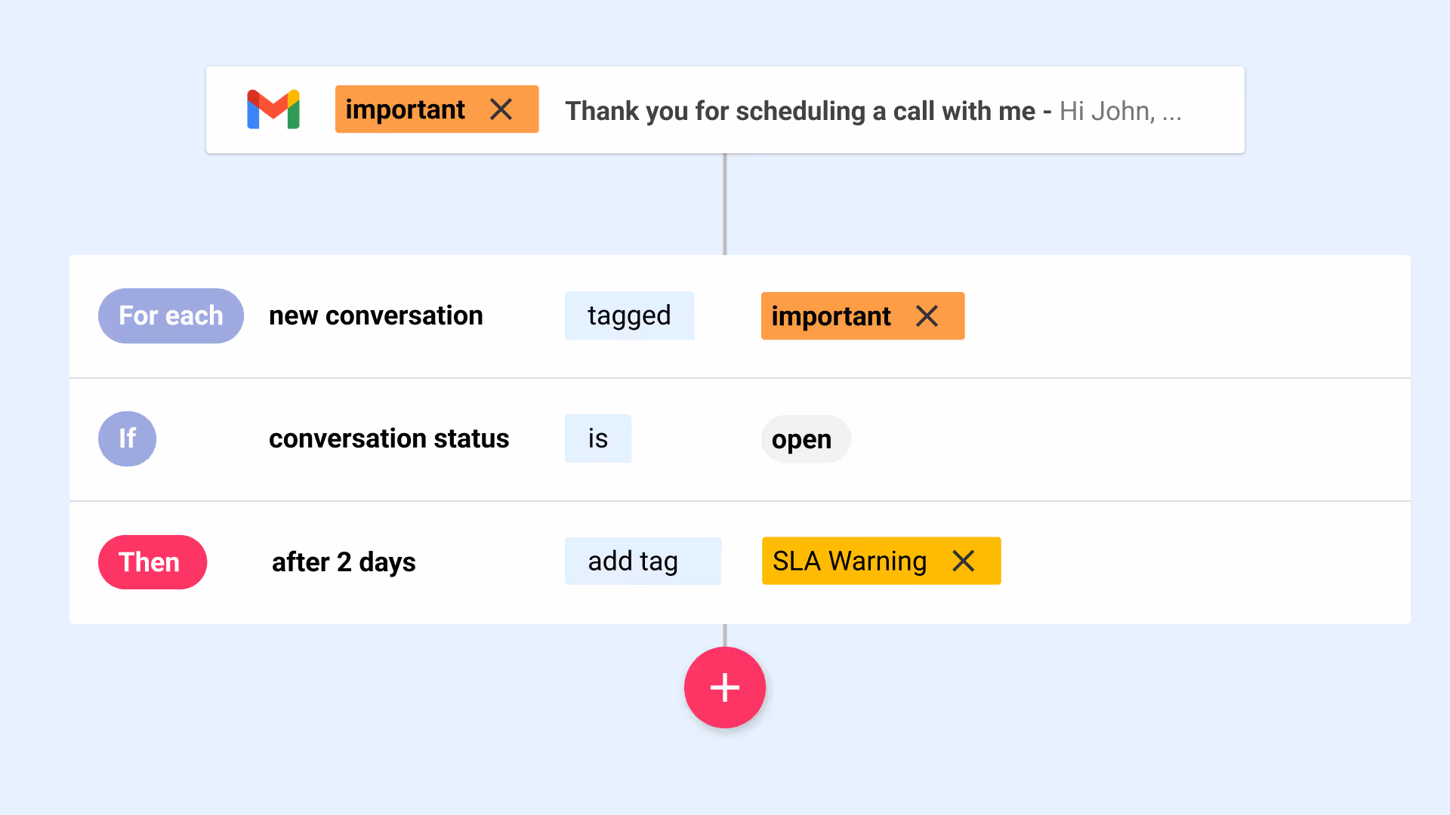This screenshot has height=815, width=1450.
Task: Remove the important tag in rule condition
Action: 927,316
